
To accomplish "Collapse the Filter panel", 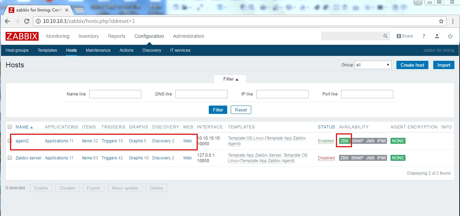I will coord(230,79).
